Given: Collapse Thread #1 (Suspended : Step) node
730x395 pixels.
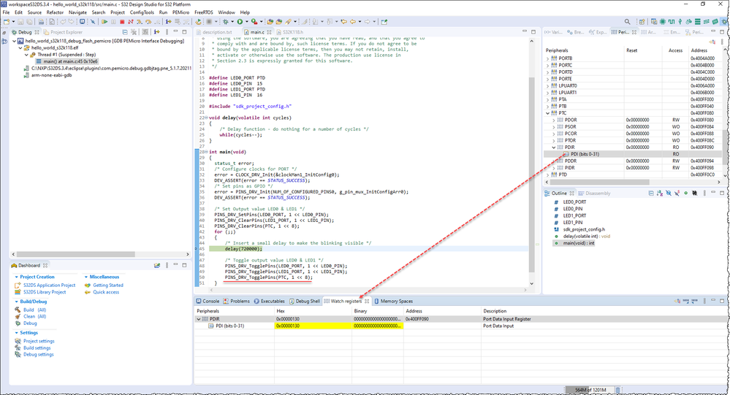Looking at the screenshot, I should coord(26,55).
